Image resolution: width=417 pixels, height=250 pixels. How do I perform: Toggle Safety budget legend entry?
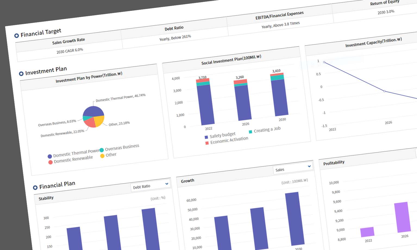click(220, 135)
